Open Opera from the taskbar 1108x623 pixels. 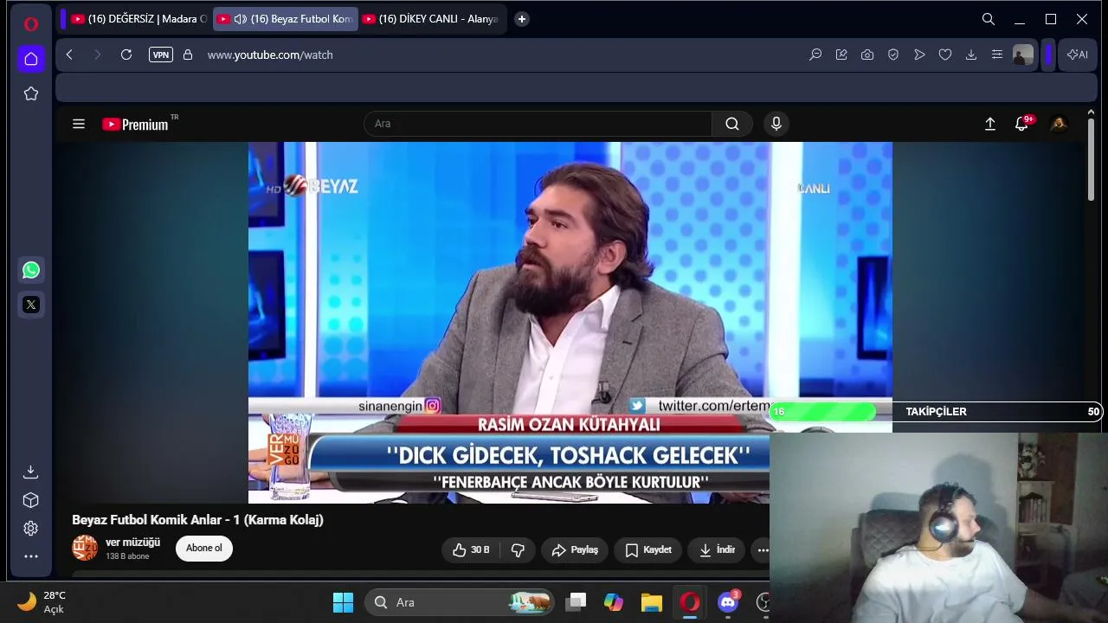pyautogui.click(x=690, y=602)
